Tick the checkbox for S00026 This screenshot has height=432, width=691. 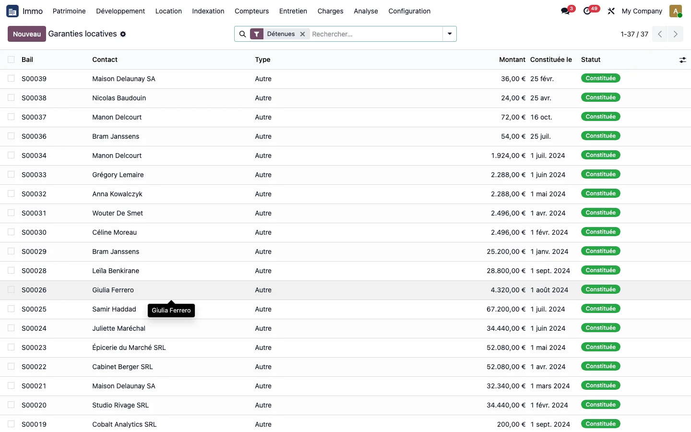point(11,289)
